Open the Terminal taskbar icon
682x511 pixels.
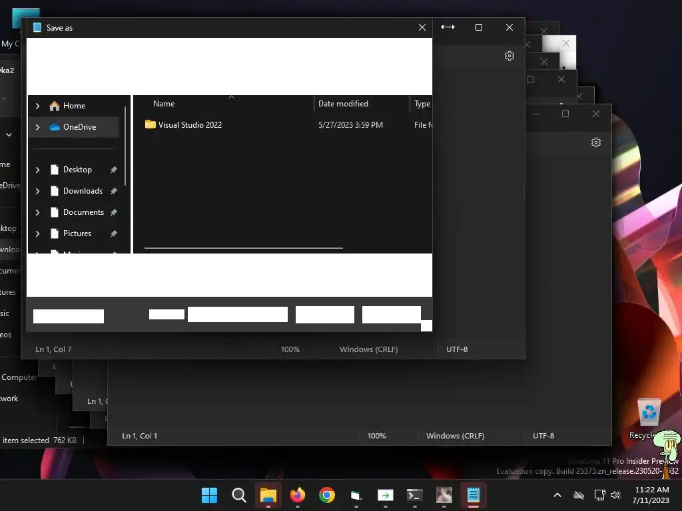[x=414, y=495]
